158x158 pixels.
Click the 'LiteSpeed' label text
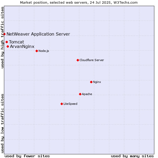click(70, 104)
